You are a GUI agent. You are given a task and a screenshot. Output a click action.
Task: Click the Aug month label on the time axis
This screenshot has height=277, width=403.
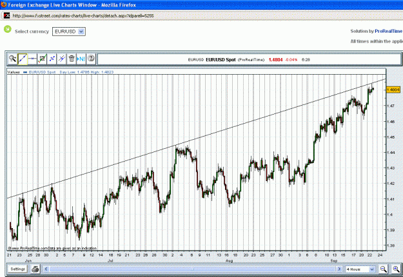pos(230,260)
